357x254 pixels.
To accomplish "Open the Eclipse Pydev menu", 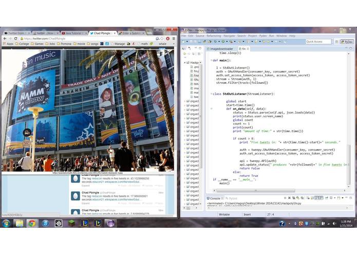I will (263, 36).
